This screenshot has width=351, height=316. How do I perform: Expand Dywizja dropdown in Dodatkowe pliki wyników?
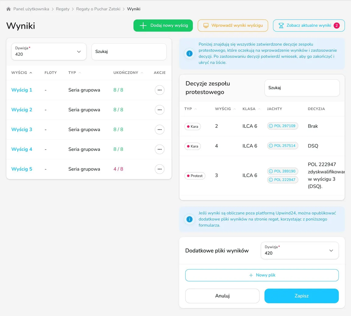(x=300, y=251)
